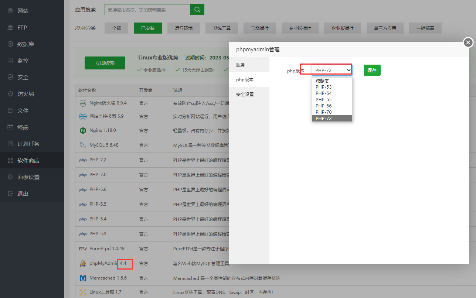Screen dimensions: 476x298
Task: Click the 立即续费 renew button
Action: 105,63
